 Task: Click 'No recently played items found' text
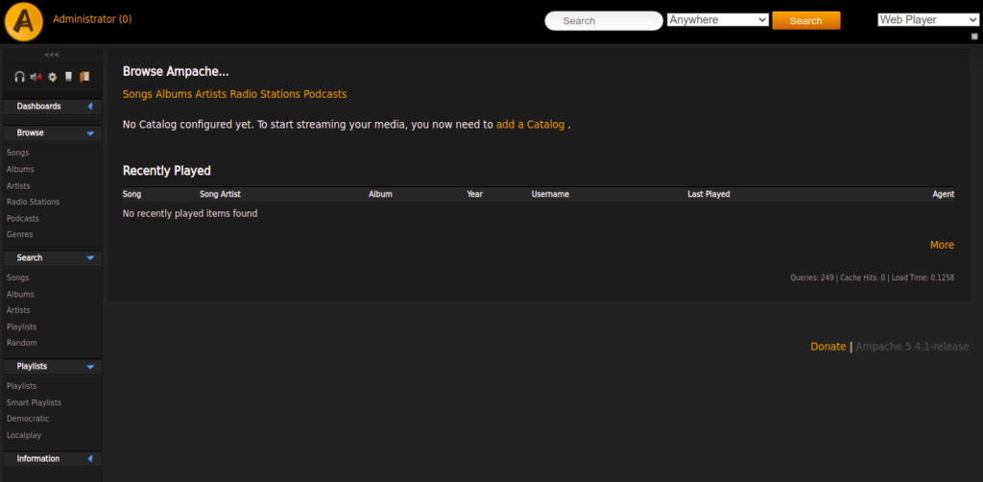click(190, 214)
